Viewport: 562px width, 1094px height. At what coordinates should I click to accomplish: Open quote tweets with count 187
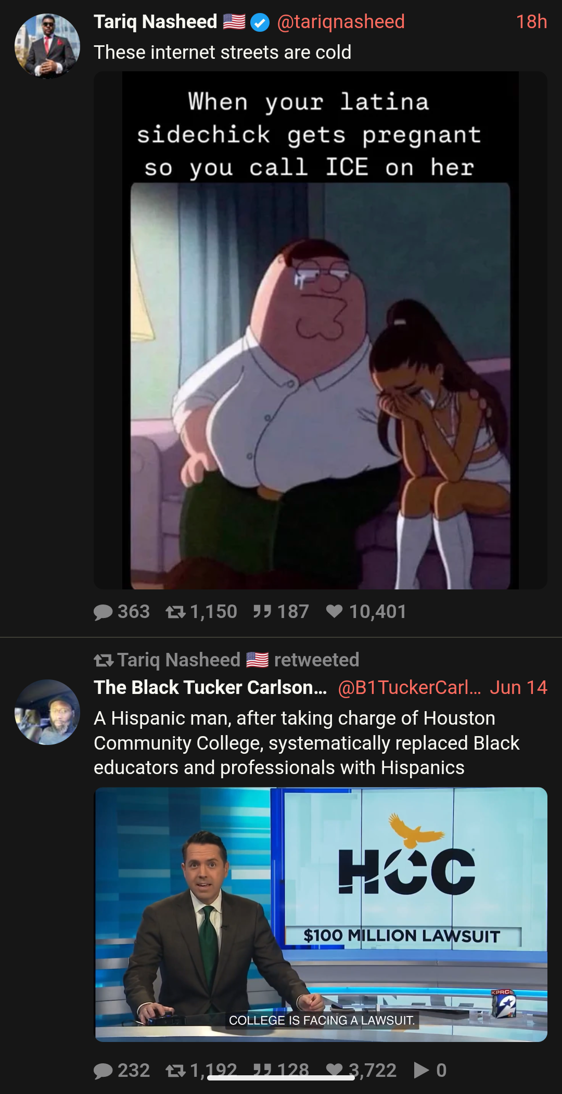(281, 611)
